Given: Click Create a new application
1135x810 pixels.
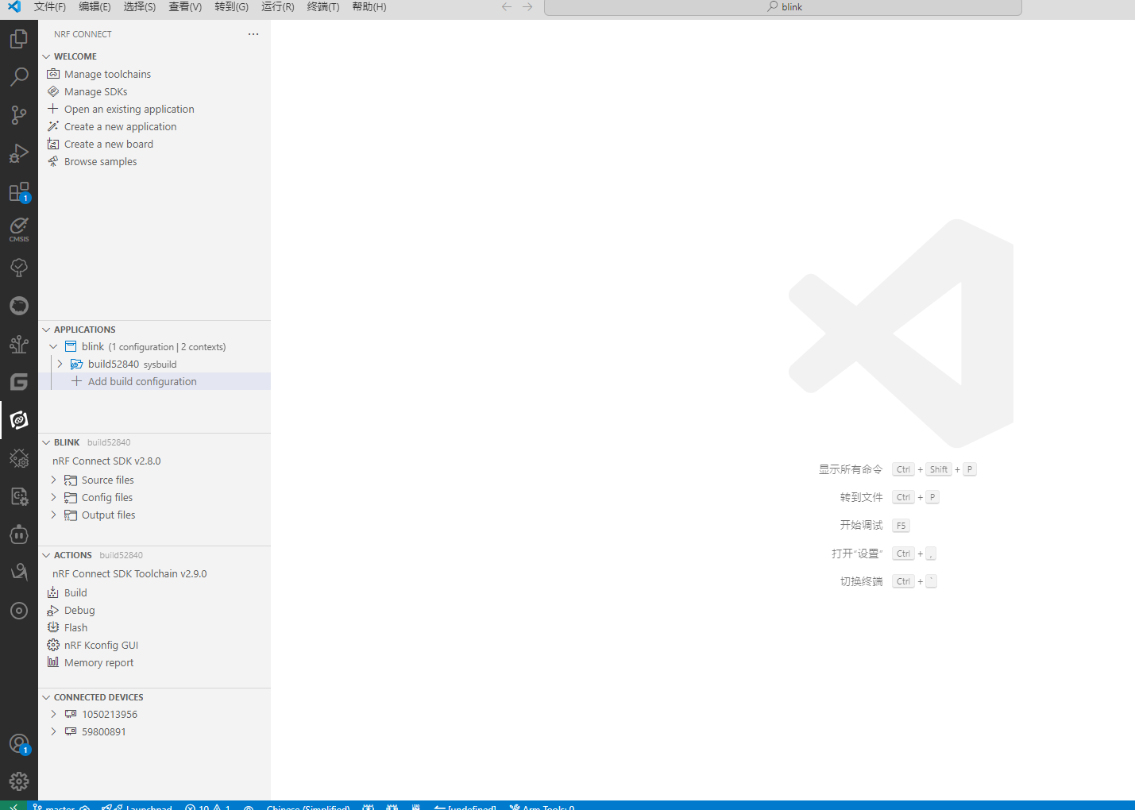Looking at the screenshot, I should click(120, 126).
